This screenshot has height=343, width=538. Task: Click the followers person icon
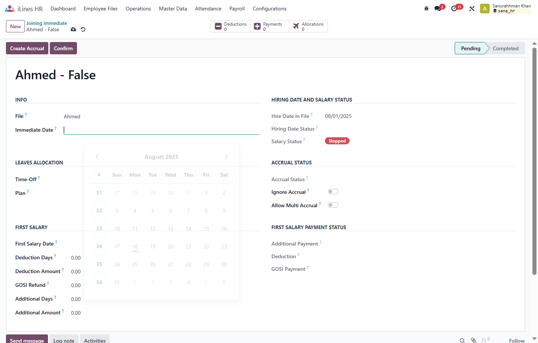(486, 340)
